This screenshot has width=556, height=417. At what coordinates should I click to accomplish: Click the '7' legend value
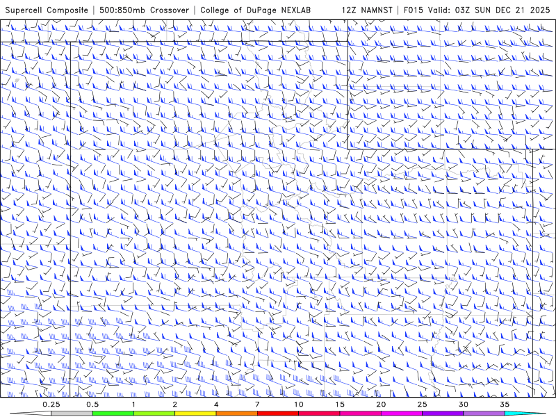click(257, 404)
